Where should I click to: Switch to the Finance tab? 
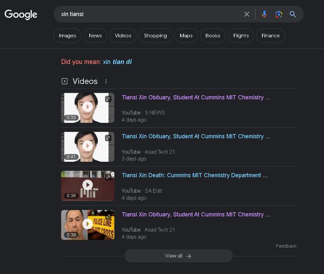click(270, 36)
